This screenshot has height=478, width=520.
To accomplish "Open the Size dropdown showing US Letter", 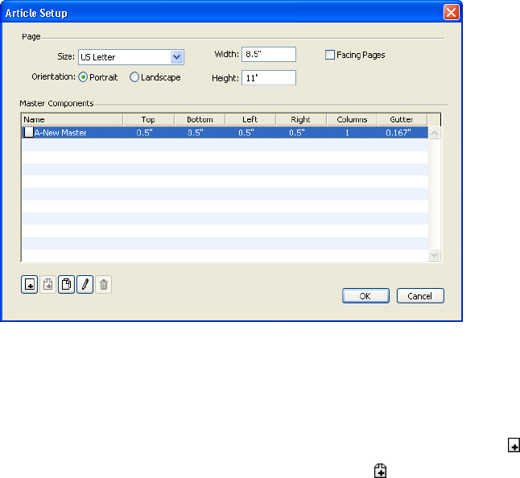I will coord(131,57).
